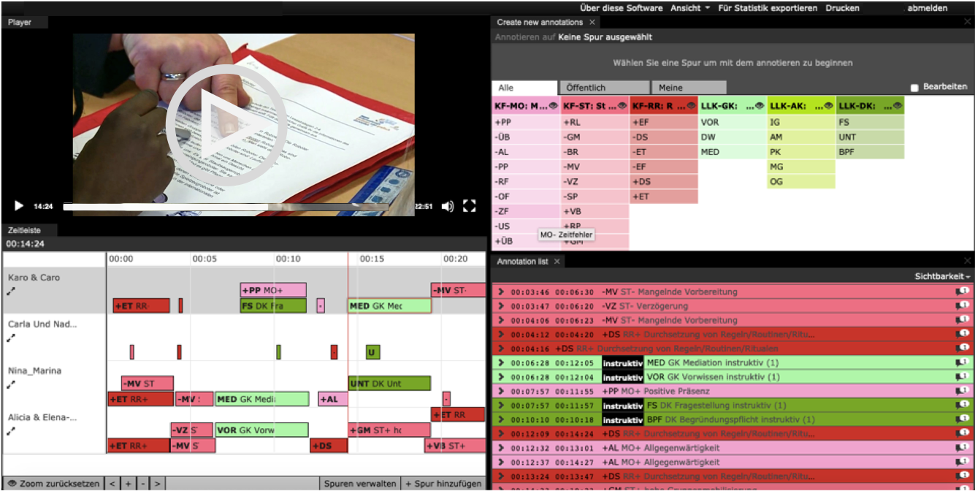Click resize arrows icon under Nina_Marina track
The image size is (975, 491).
(x=11, y=384)
